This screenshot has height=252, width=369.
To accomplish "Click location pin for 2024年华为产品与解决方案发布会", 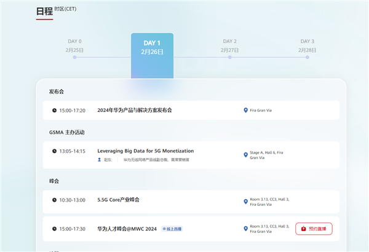I will click(x=245, y=111).
